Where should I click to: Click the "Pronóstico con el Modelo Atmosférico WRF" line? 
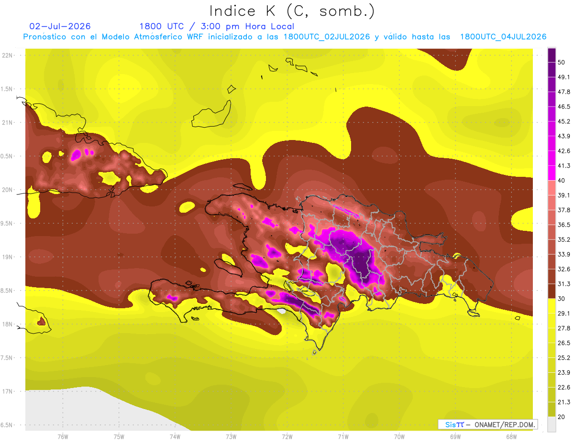coord(285,37)
